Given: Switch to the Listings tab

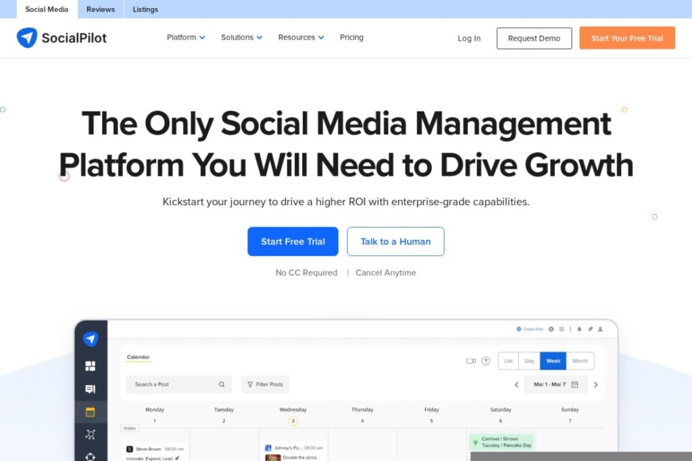Looking at the screenshot, I should click(145, 9).
